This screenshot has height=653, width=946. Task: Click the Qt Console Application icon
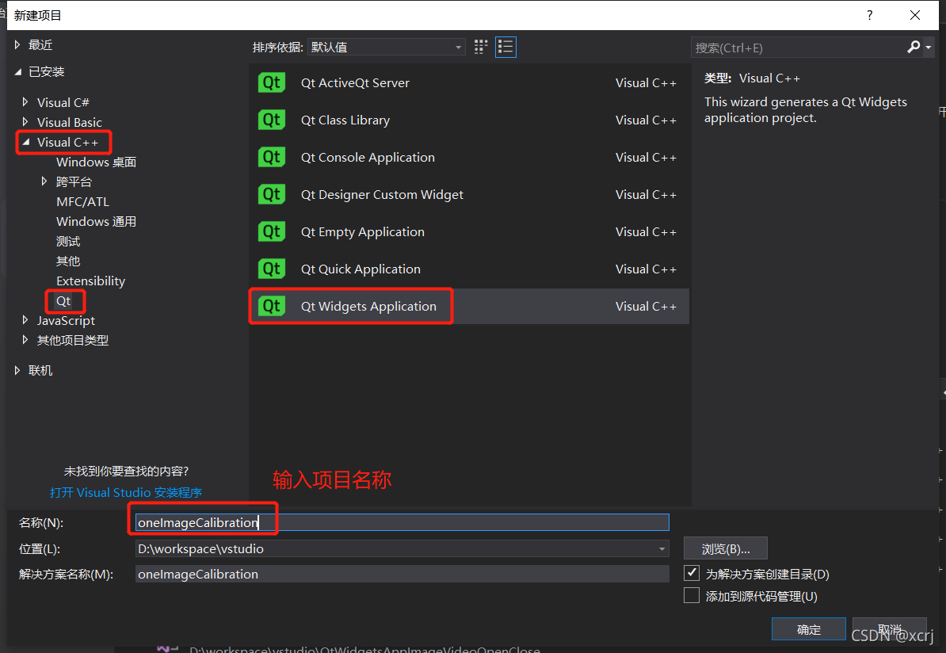pos(272,158)
